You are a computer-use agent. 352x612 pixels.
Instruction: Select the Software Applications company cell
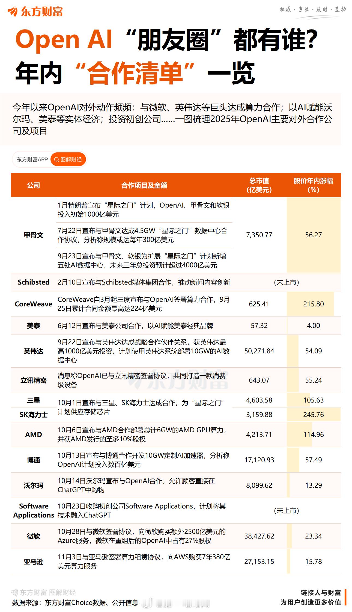point(34,511)
